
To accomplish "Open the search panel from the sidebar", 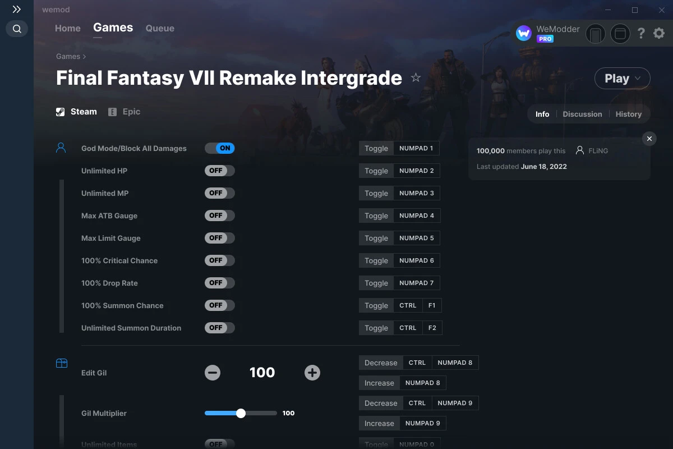I will pos(16,29).
